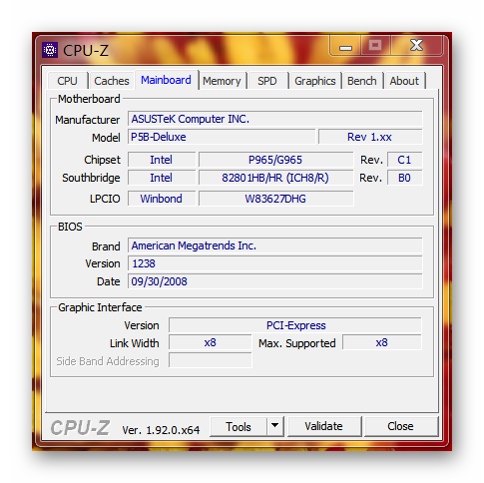Go to the Memory tab

click(x=222, y=81)
